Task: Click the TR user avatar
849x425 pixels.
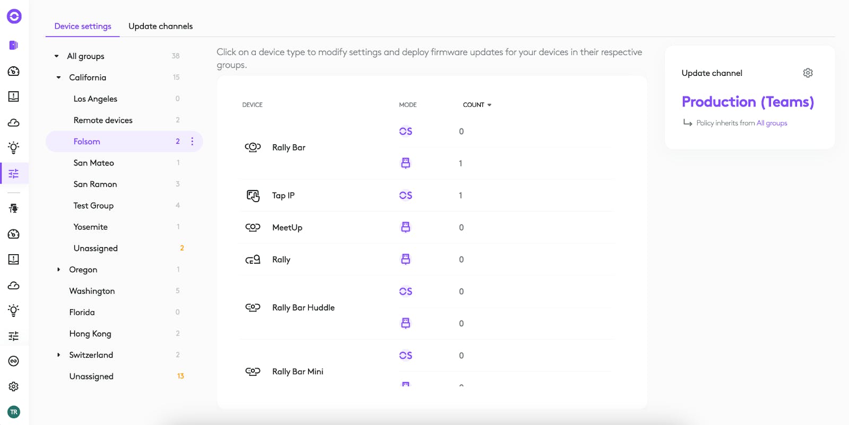Action: (14, 412)
